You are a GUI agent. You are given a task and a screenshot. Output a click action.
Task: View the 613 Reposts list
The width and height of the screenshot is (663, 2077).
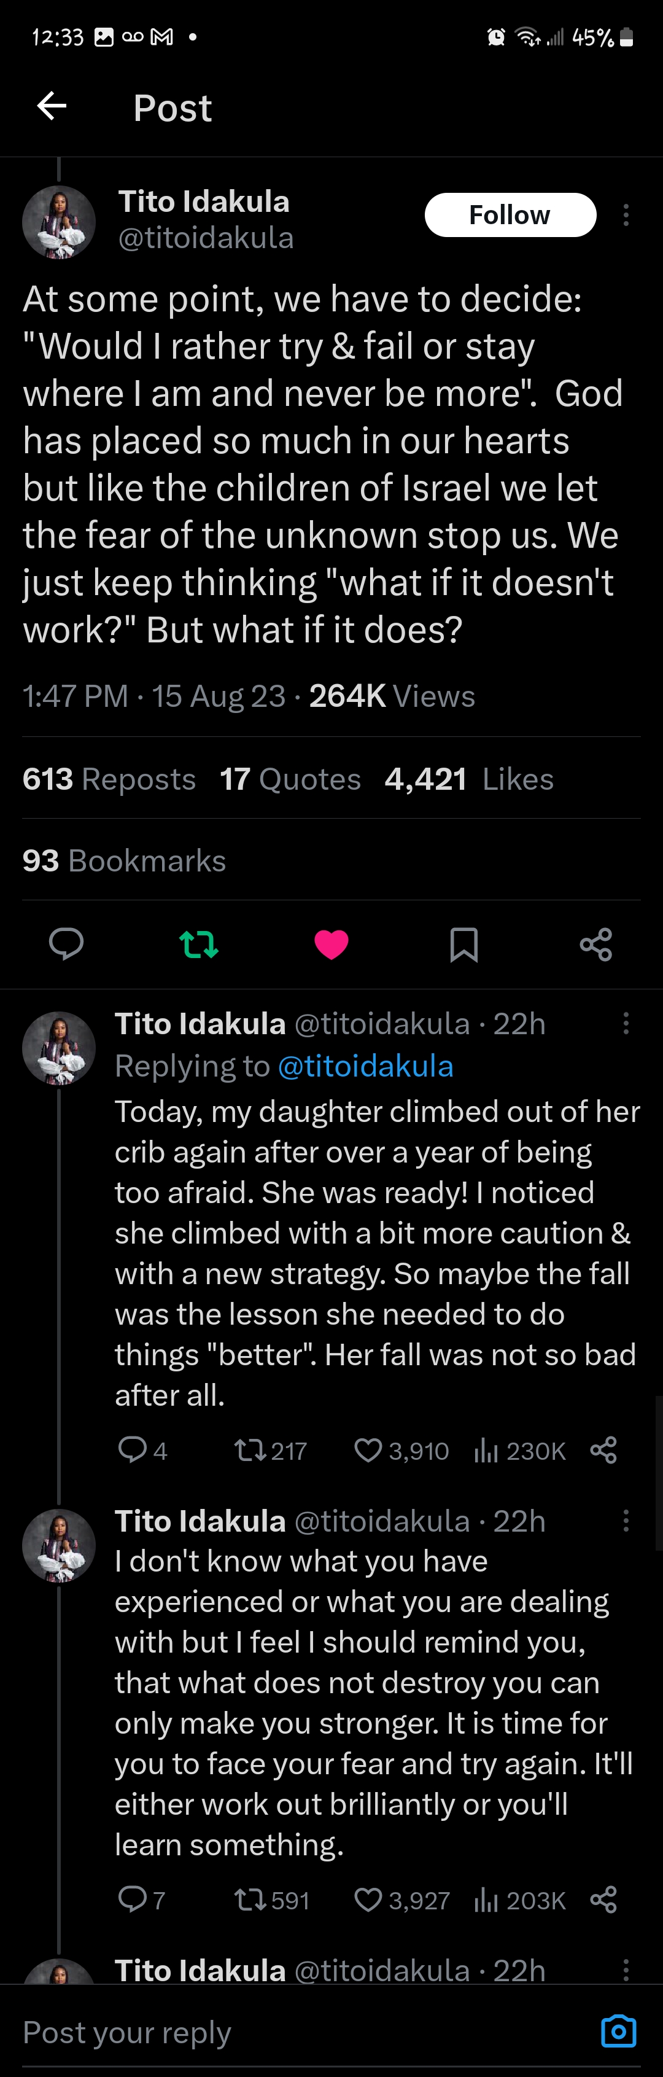[x=109, y=779]
